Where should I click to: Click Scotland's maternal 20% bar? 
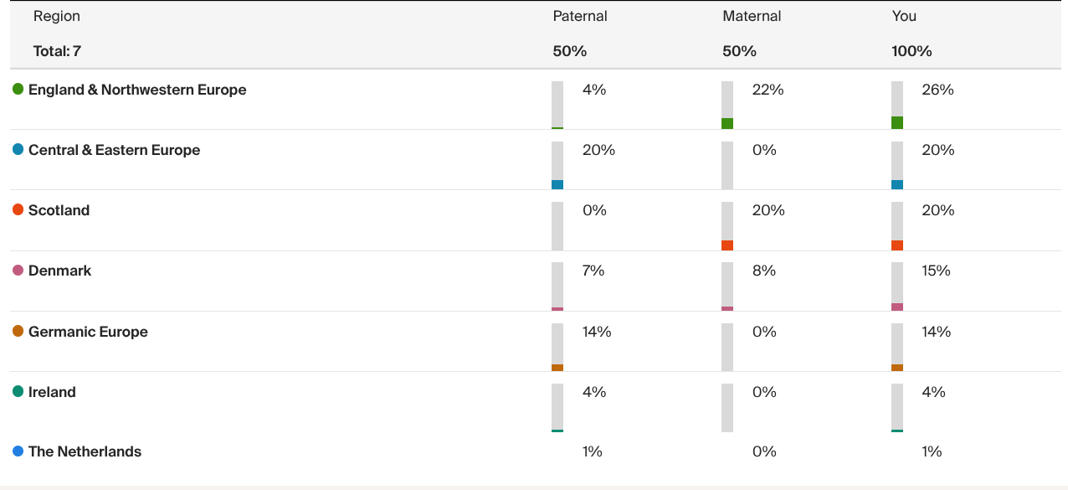[x=727, y=226]
